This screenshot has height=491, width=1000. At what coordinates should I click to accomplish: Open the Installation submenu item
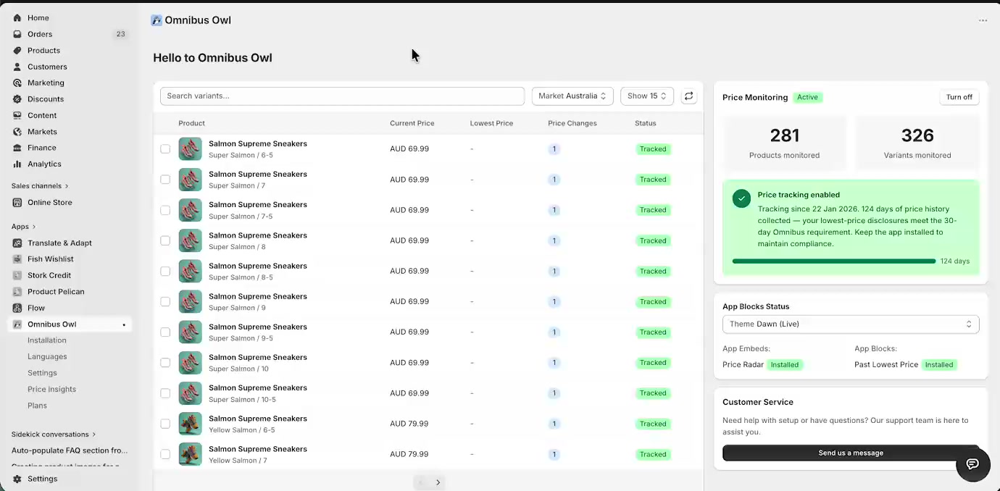[x=47, y=340]
